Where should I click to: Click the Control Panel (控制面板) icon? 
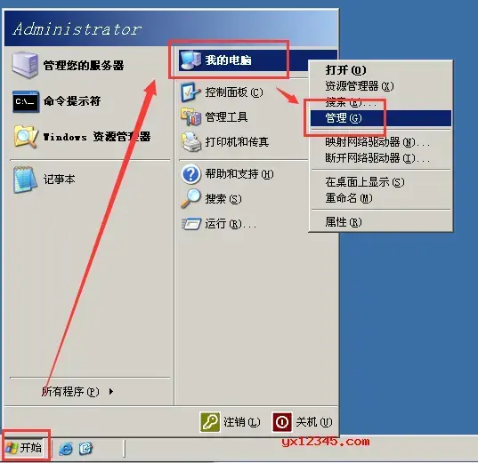pos(190,92)
